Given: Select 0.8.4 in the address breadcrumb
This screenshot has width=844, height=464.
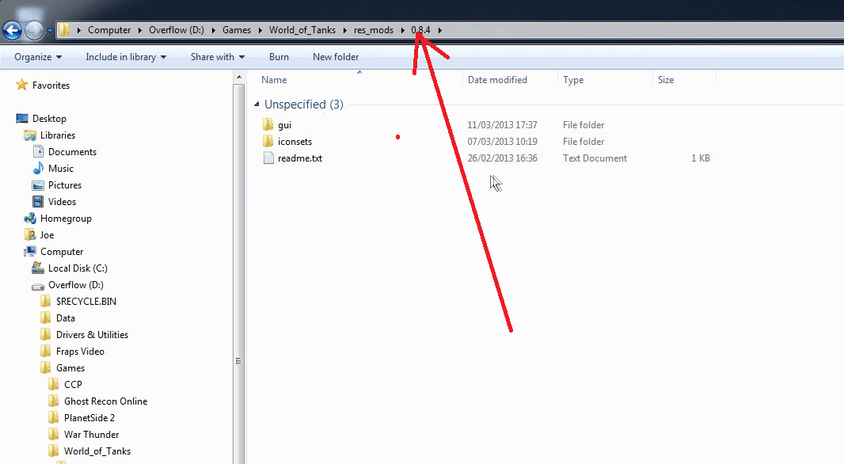Looking at the screenshot, I should (x=421, y=30).
